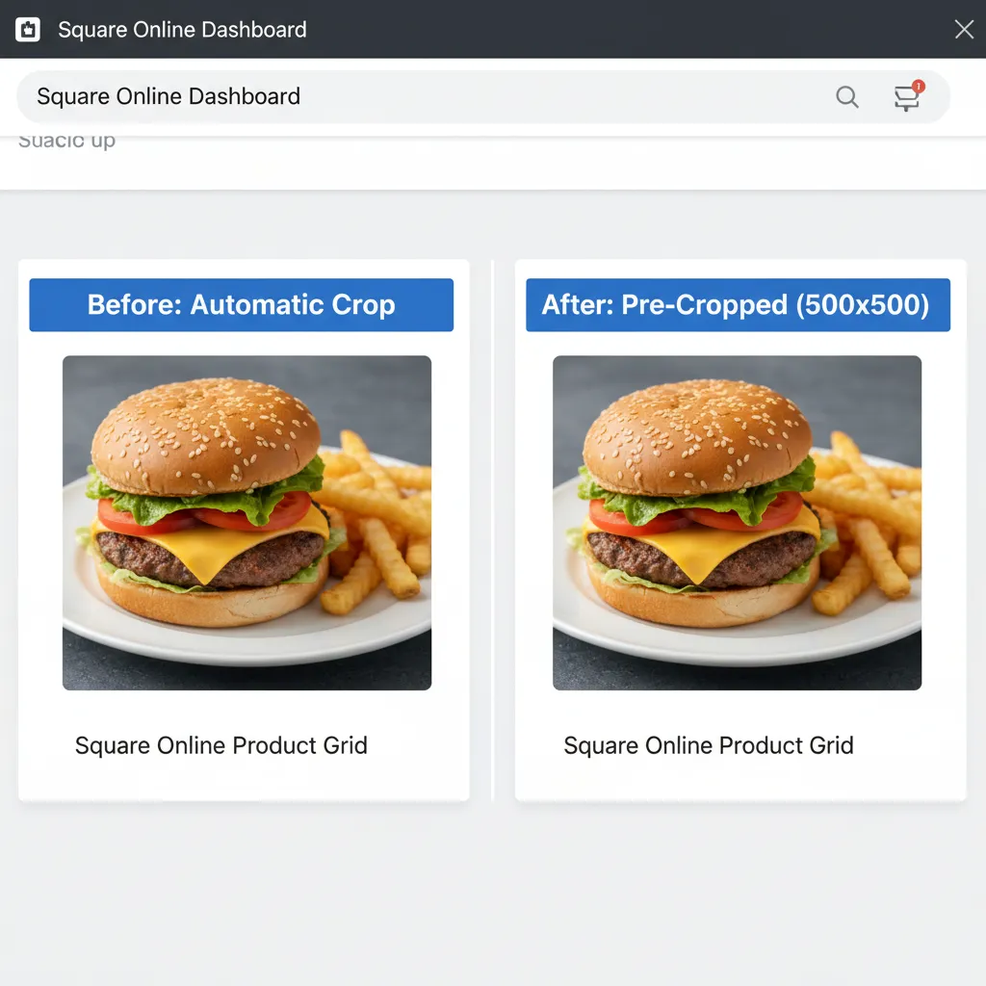Click the title bar text Square Online Dashboard

182,30
